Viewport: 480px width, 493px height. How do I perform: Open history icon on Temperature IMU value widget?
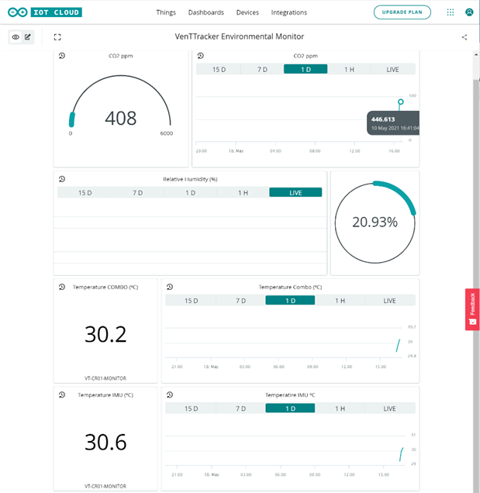point(62,395)
